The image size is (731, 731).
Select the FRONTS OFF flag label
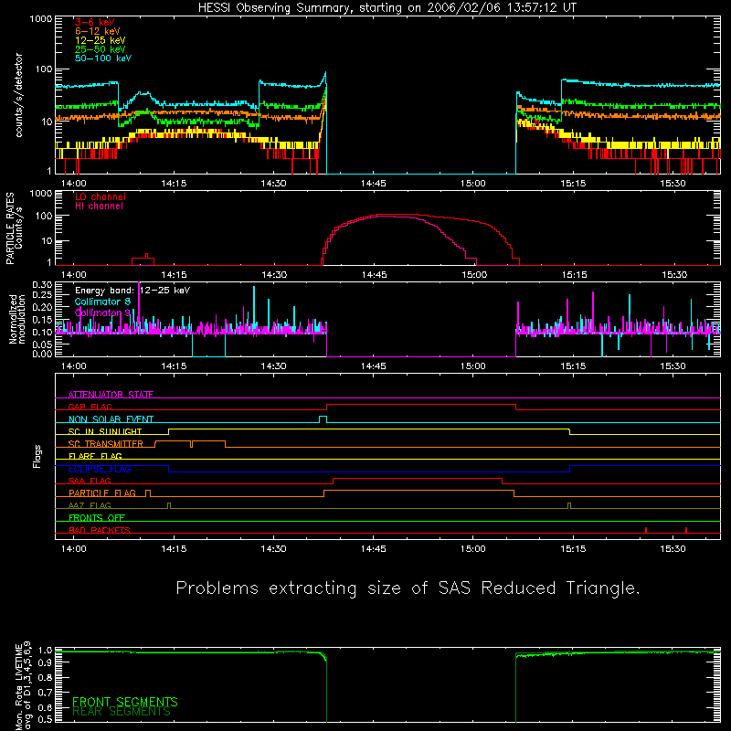pyautogui.click(x=97, y=518)
